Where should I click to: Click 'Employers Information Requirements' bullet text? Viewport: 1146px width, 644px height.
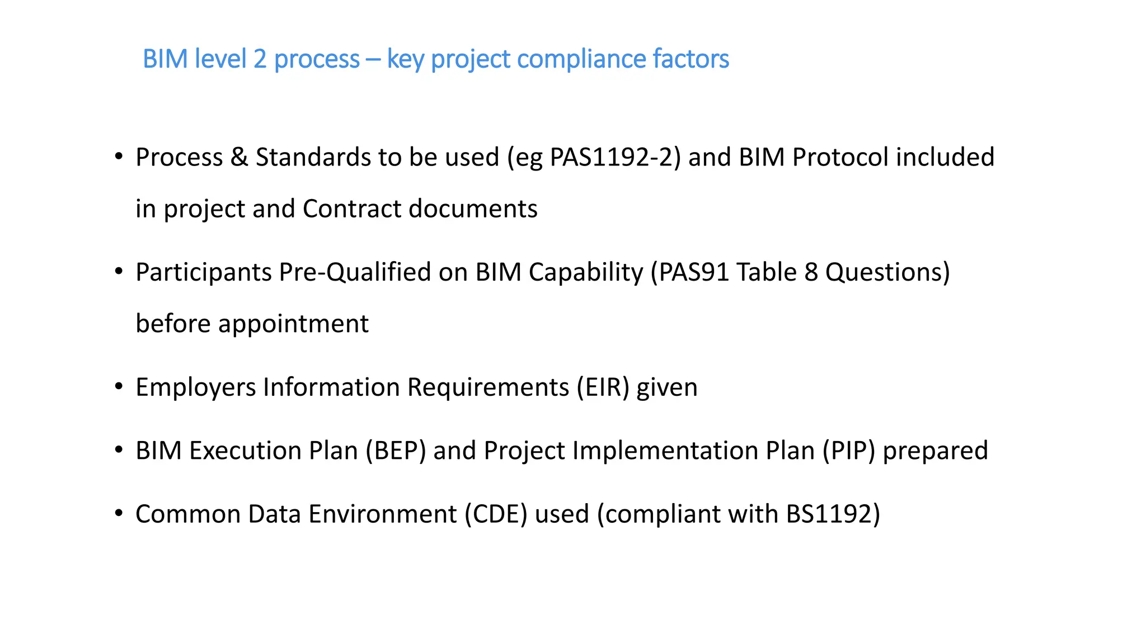352,387
